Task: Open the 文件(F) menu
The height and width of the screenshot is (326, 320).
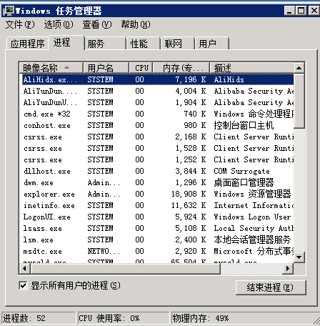Action: [20, 24]
